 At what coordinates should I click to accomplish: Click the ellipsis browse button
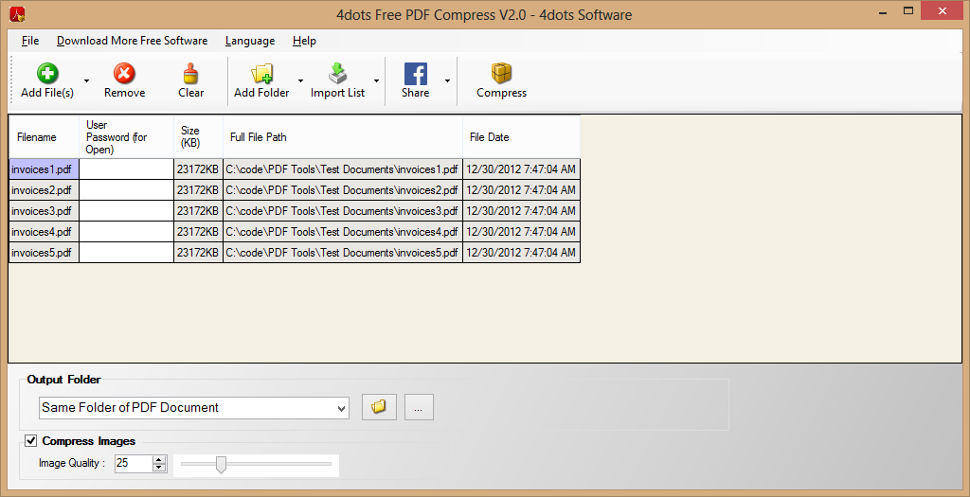click(419, 407)
